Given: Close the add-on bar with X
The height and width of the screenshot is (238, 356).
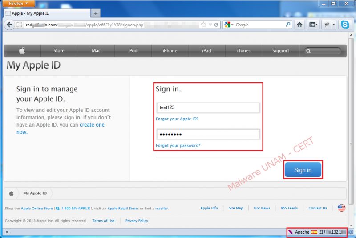Looking at the screenshot, I should point(7,232).
